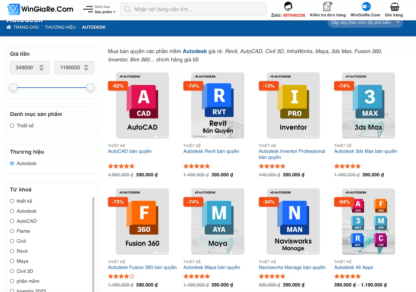
Task: Go to THƯƠNG HIỆU breadcrumb
Action: [x=60, y=27]
